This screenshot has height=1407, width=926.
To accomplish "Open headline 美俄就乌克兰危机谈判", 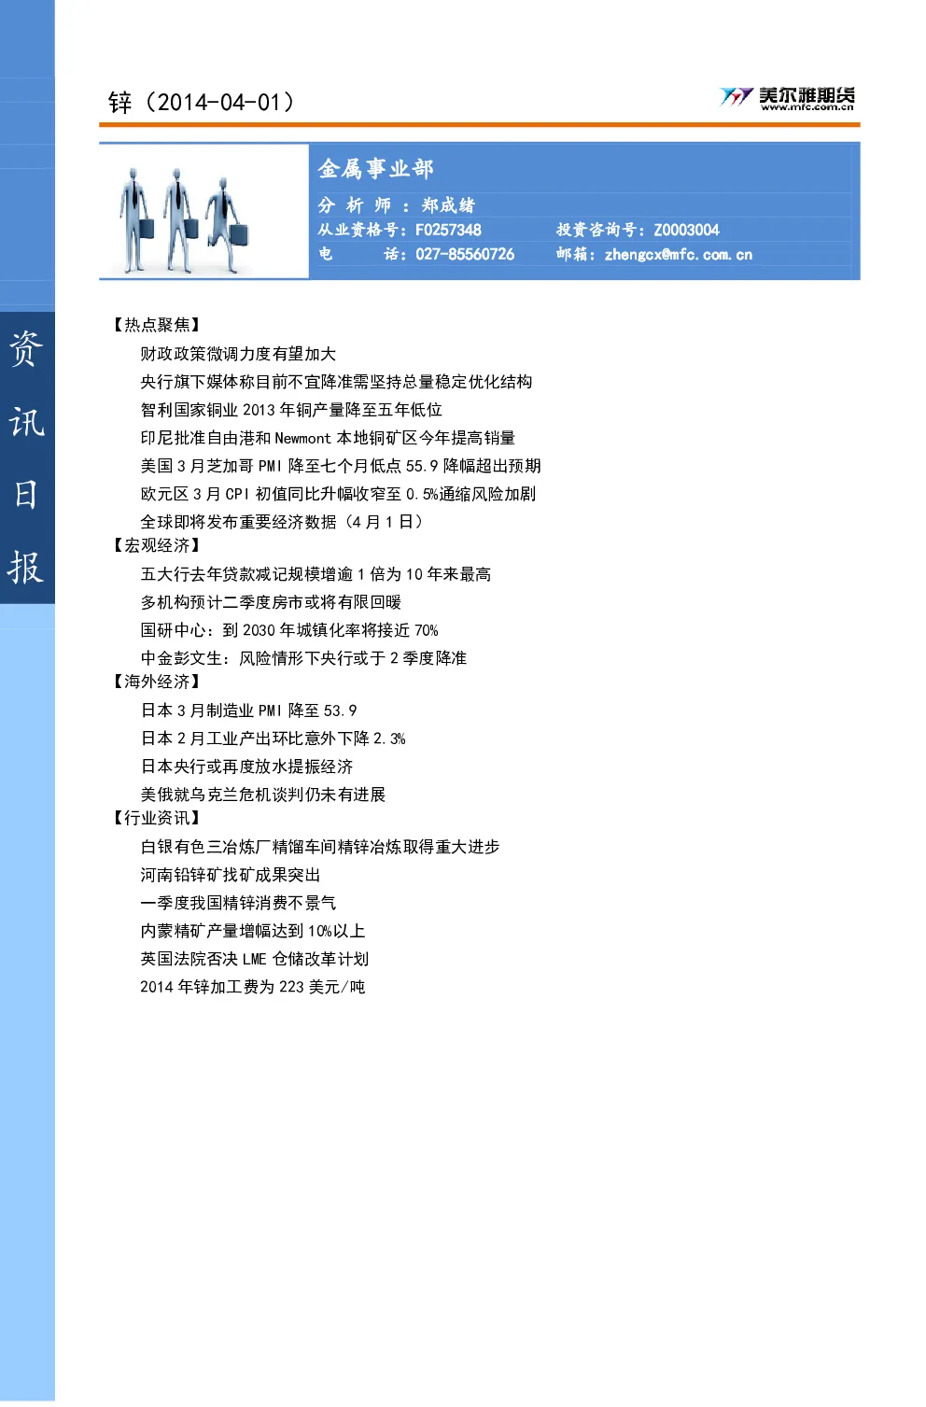I will pyautogui.click(x=263, y=795).
